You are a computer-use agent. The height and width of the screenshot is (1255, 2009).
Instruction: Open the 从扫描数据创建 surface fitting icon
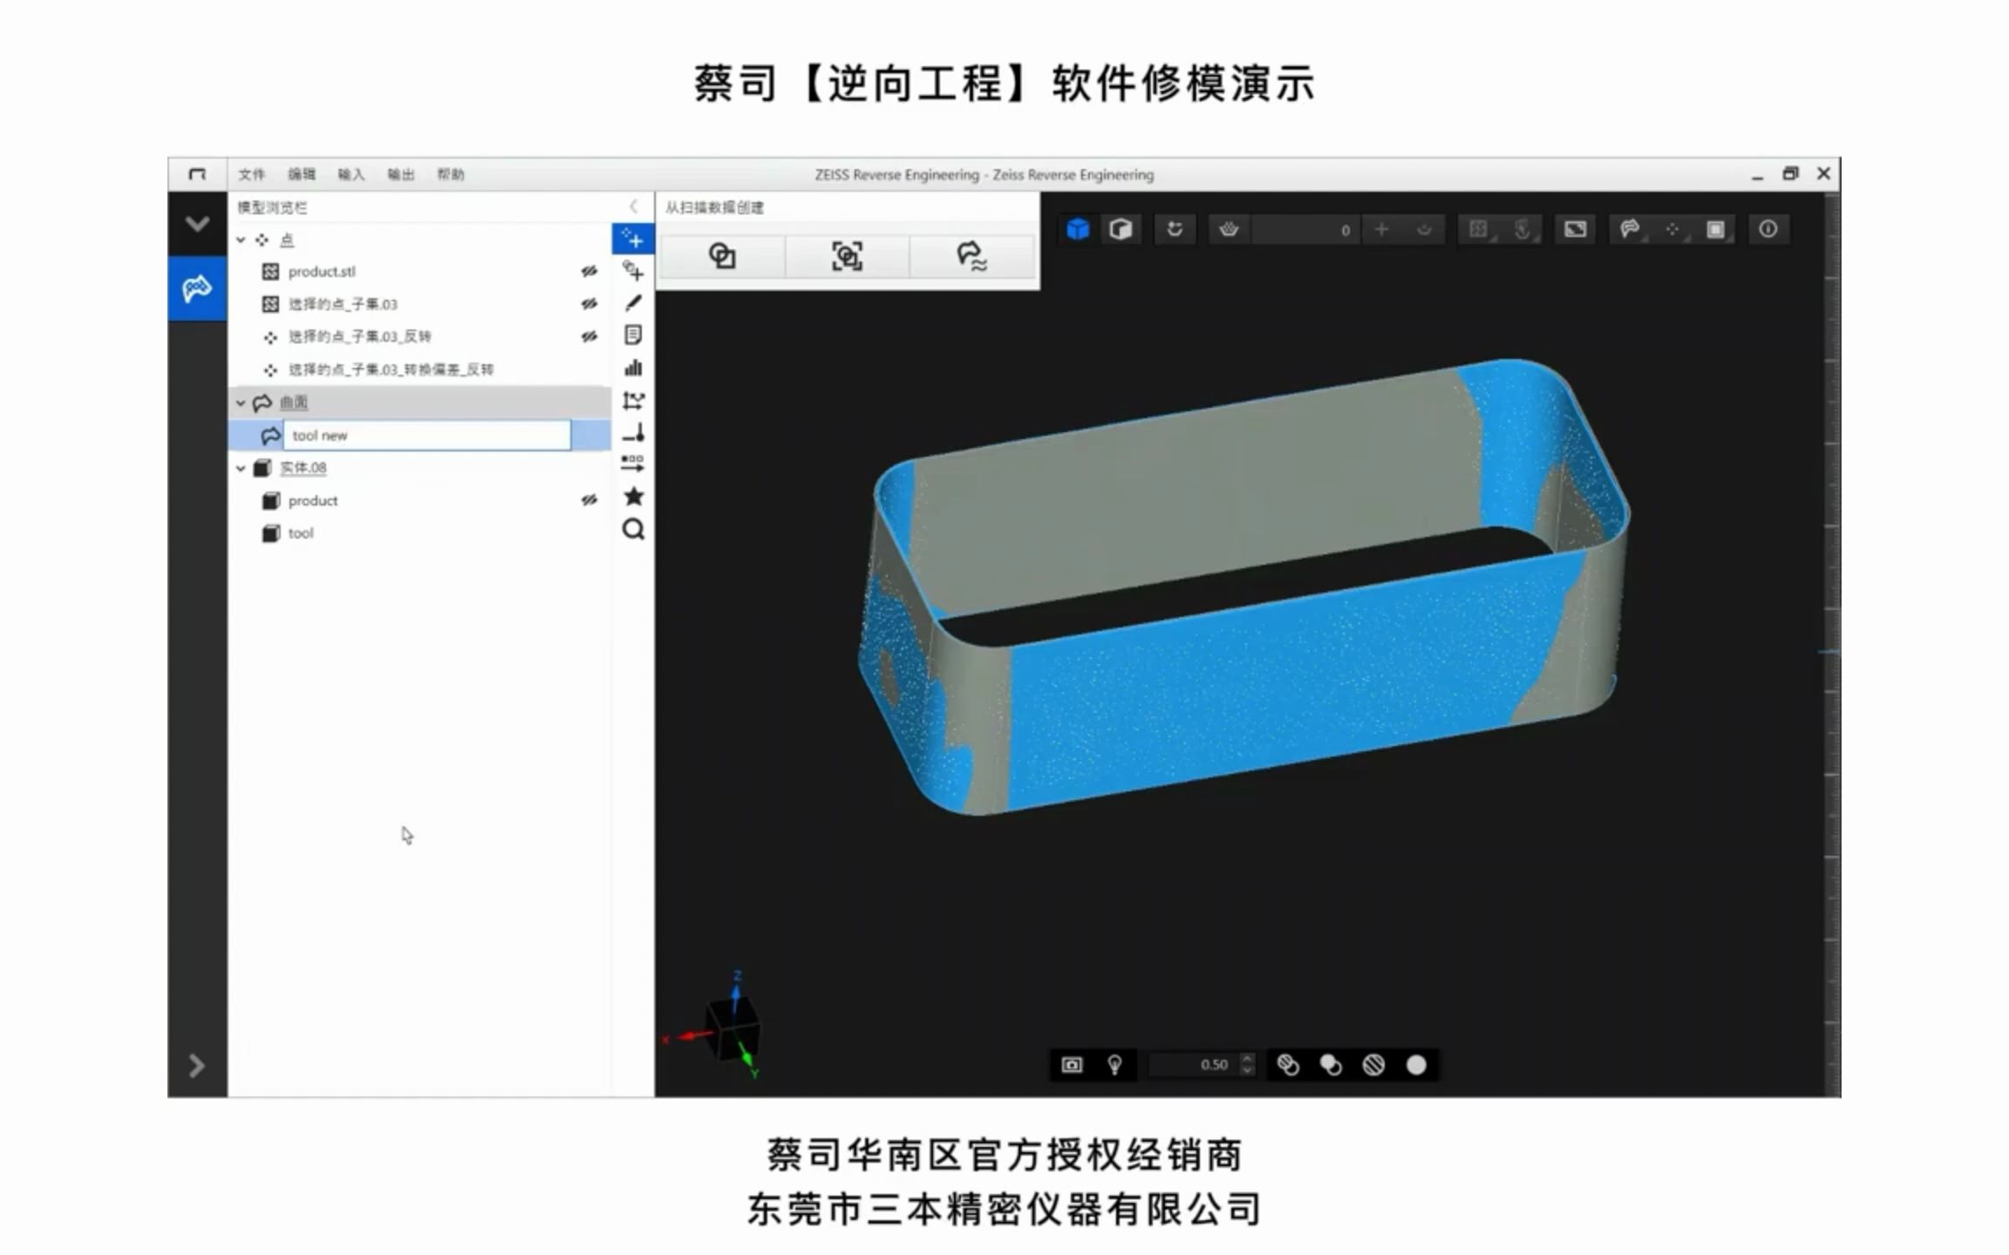[970, 256]
